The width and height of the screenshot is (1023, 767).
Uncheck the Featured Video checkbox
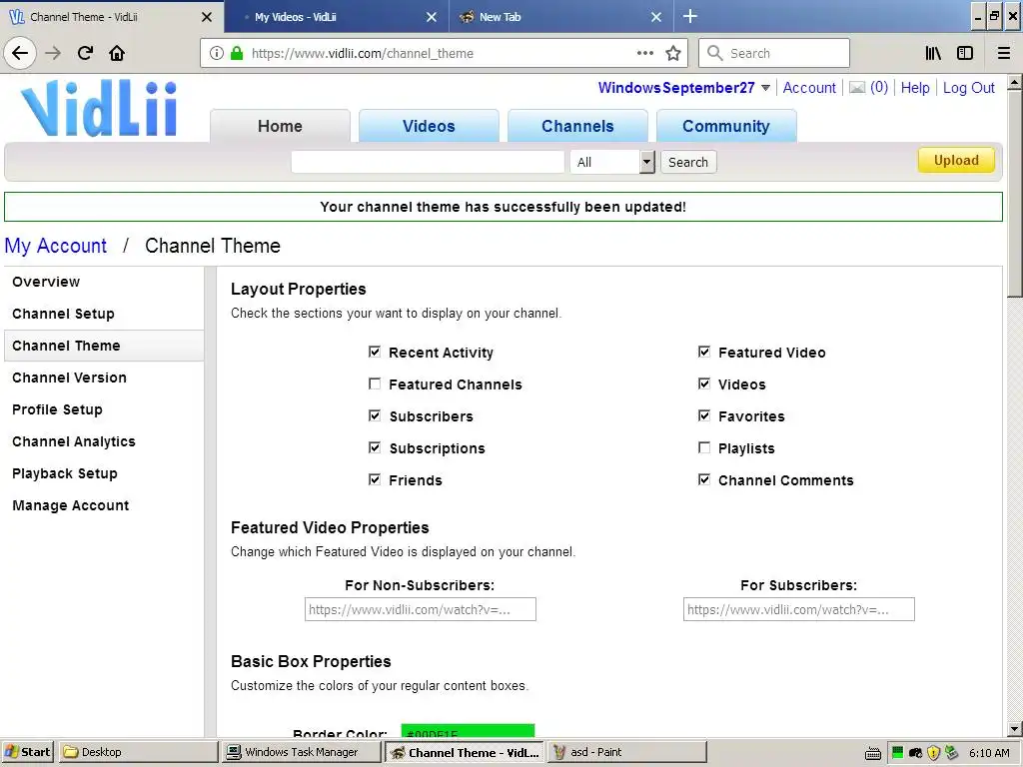[x=704, y=353]
